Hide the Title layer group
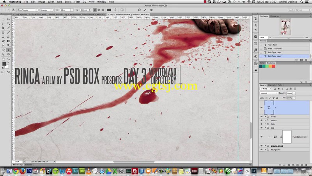 pyautogui.click(x=261, y=124)
